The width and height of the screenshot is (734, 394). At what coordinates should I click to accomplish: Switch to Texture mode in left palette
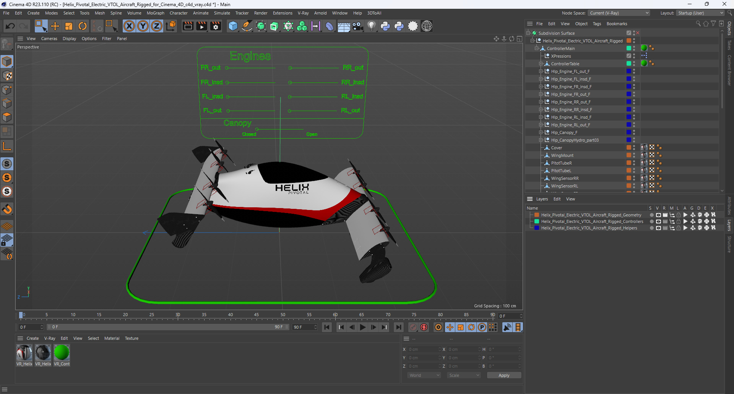(x=7, y=76)
